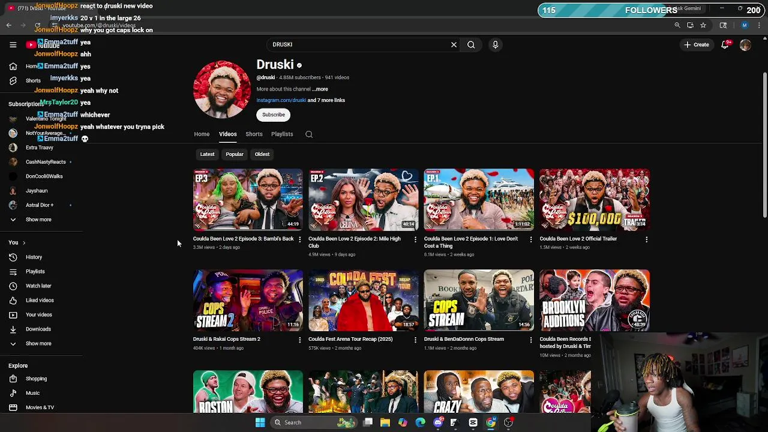Open Episode 2 Mile High Club thumbnail
Screen dimensions: 768x432
point(363,200)
